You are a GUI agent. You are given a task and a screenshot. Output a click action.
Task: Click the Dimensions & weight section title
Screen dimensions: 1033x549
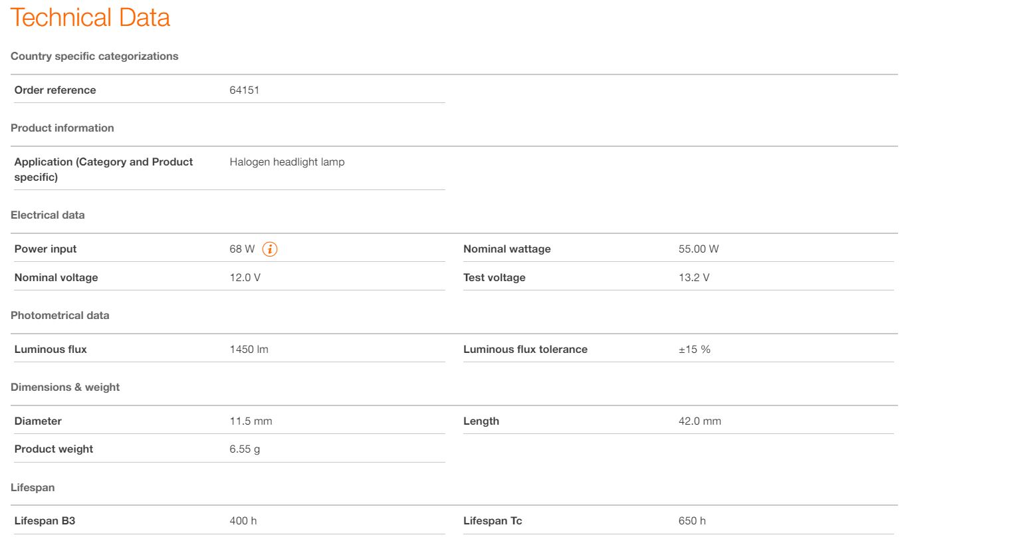pos(65,387)
